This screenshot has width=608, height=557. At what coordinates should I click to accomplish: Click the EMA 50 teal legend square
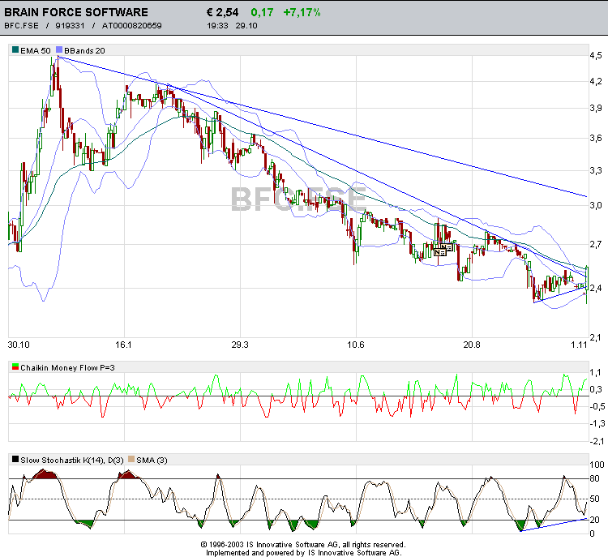[15, 49]
